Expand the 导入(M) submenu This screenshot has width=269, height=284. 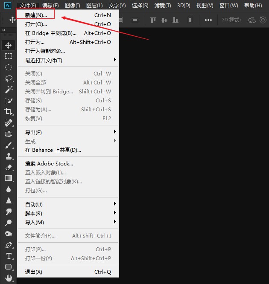68,222
